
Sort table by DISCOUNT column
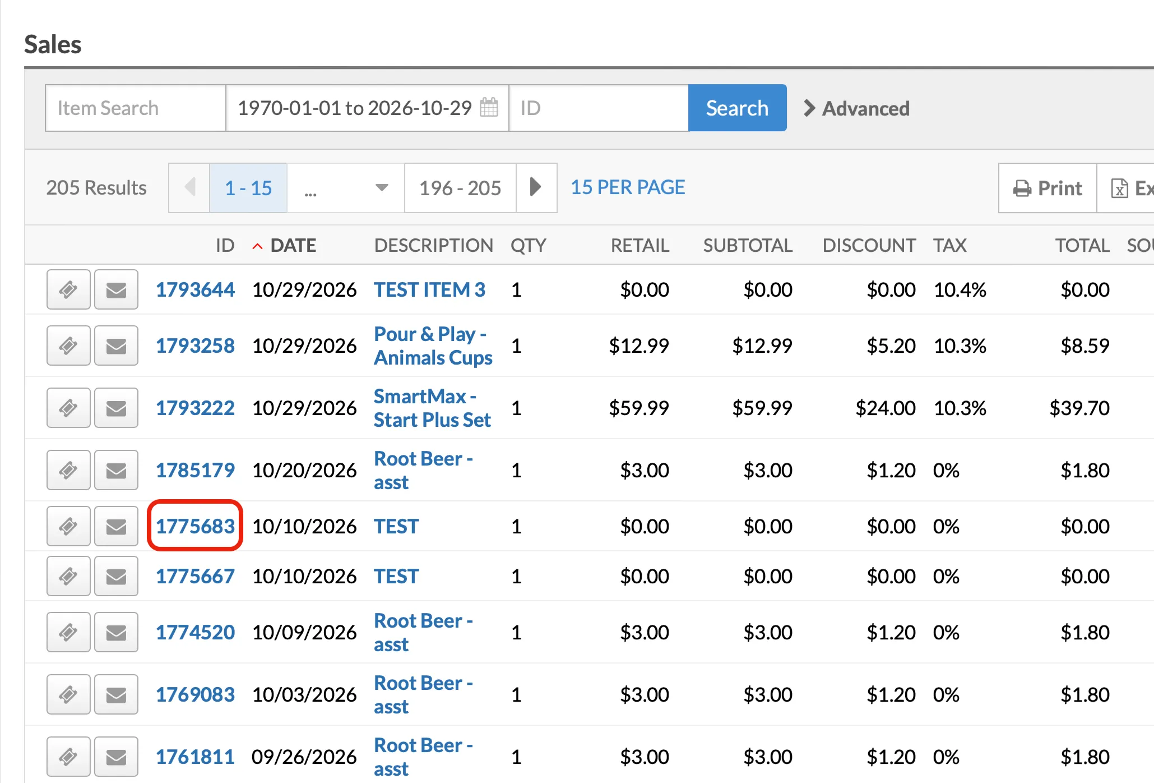click(x=869, y=245)
